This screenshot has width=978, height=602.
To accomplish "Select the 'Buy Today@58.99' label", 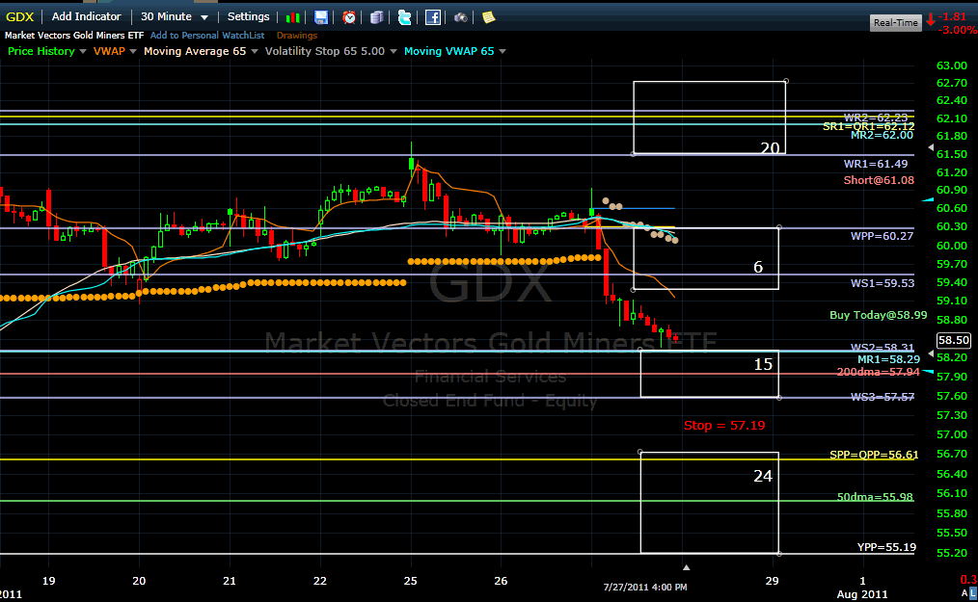I will [x=879, y=315].
